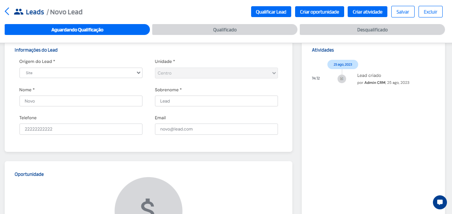452x214 pixels.
Task: Click the Leads people icon
Action: coord(18,12)
